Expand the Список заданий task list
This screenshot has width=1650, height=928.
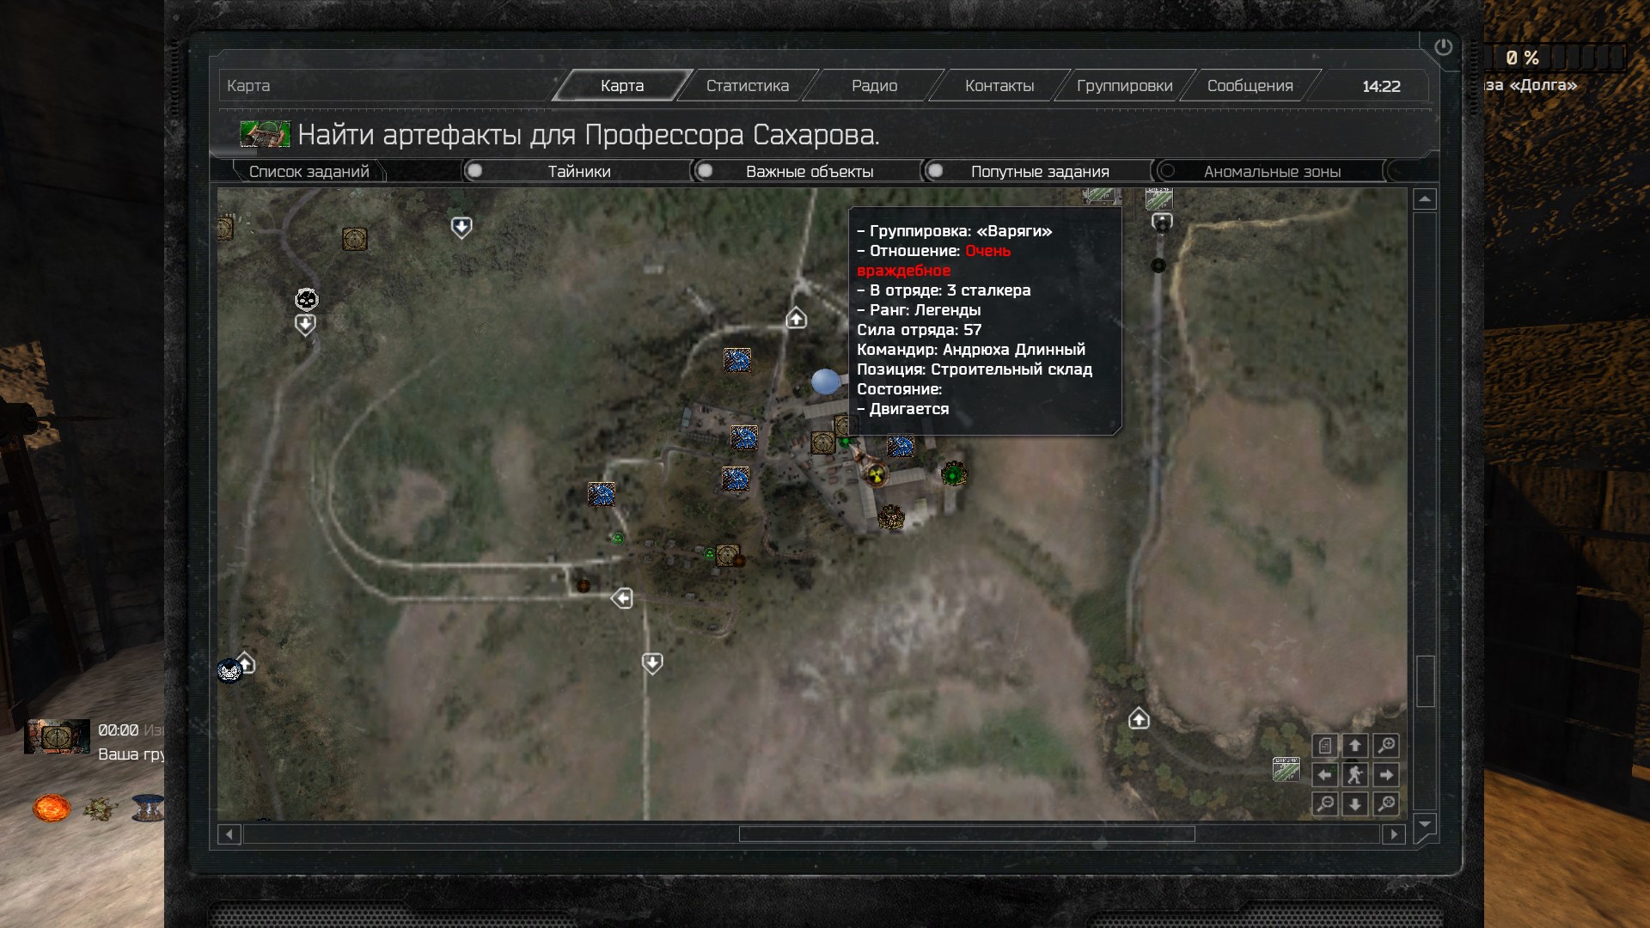[309, 171]
